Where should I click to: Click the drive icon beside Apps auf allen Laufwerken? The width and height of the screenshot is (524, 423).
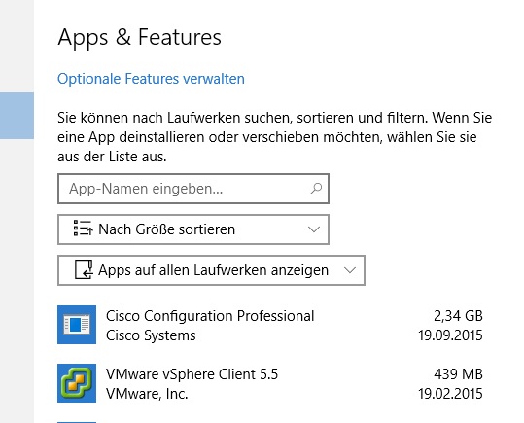[x=84, y=269]
